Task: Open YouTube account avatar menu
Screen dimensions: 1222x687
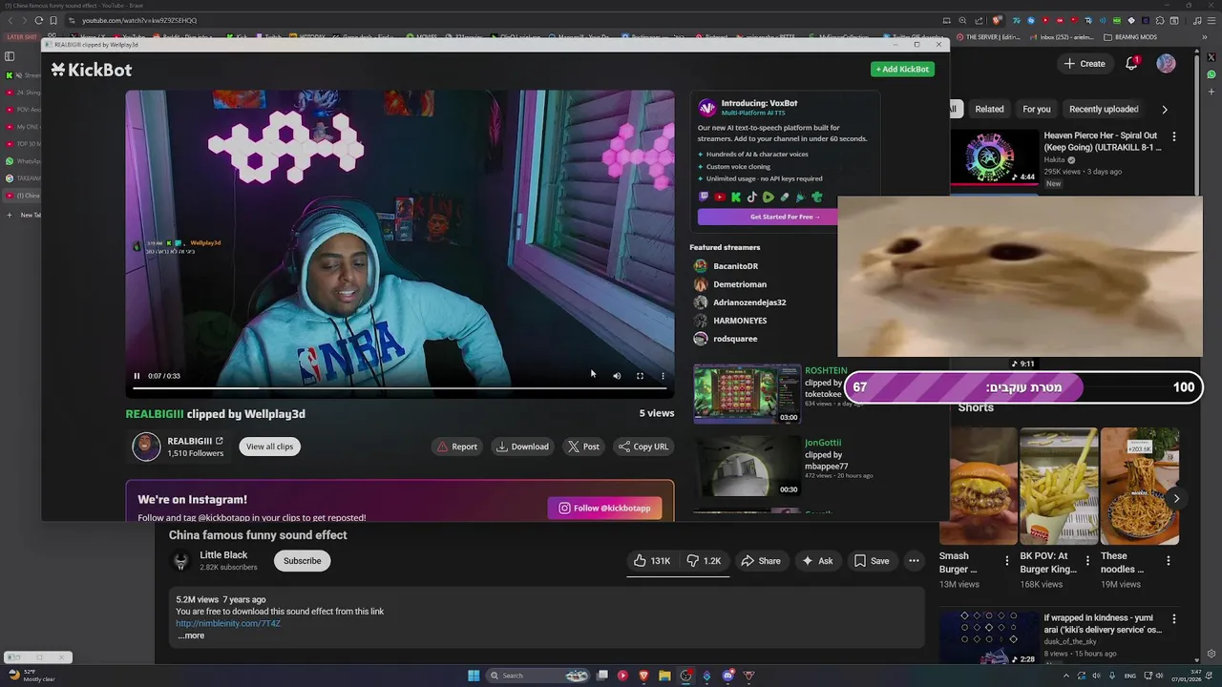Action: tap(1166, 64)
